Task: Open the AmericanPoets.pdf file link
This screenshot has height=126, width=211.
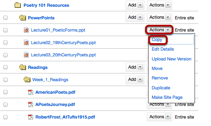Action: pos(55,92)
